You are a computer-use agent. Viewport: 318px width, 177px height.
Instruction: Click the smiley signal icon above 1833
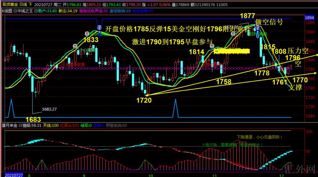(87, 34)
